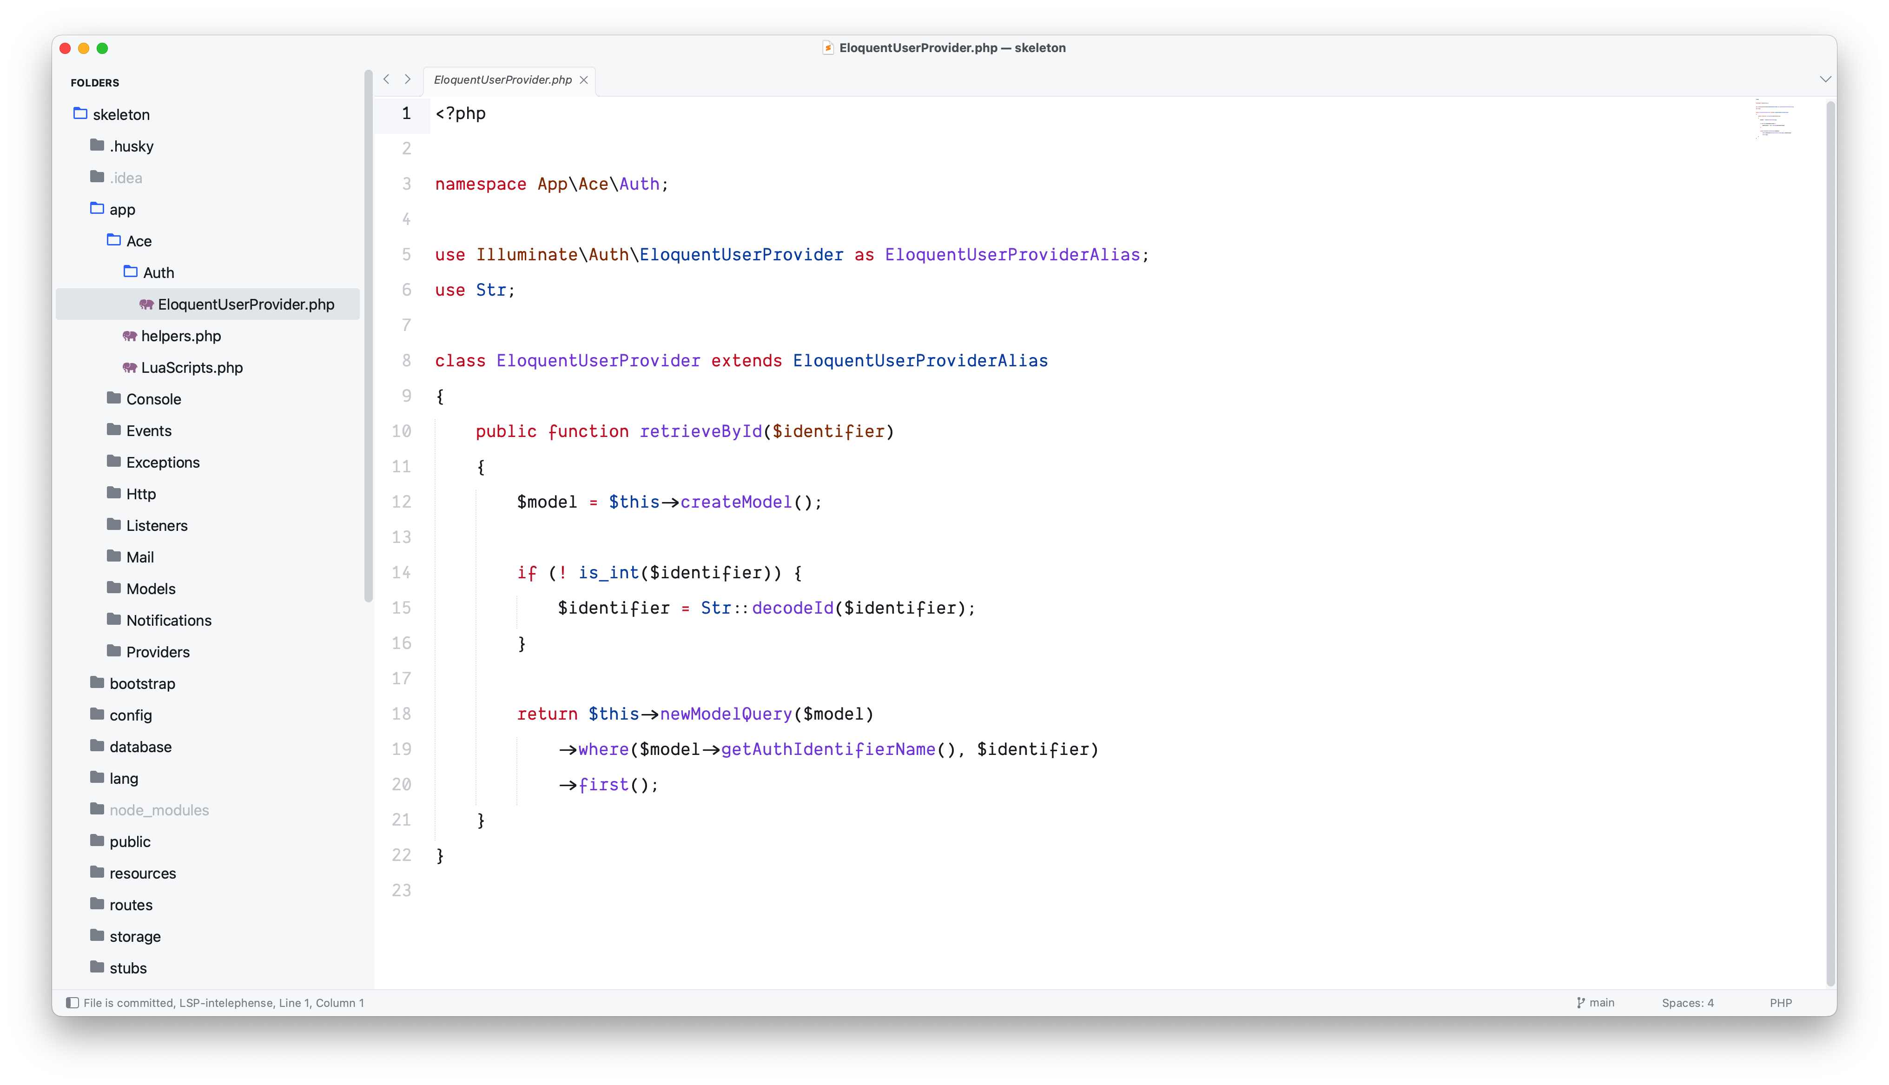Click the Models folder icon

pos(114,588)
